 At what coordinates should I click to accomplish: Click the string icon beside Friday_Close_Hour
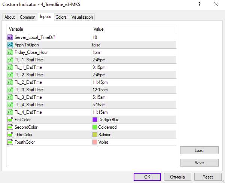point(10,52)
